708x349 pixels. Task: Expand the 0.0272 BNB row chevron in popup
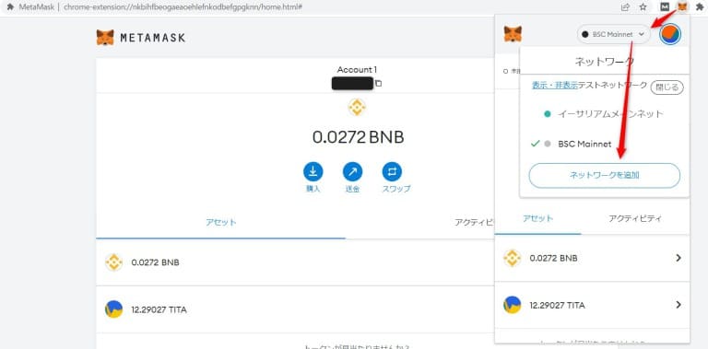[678, 258]
